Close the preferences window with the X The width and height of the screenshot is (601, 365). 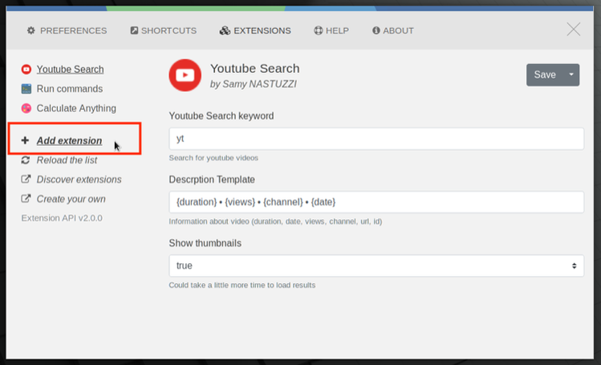pos(574,29)
